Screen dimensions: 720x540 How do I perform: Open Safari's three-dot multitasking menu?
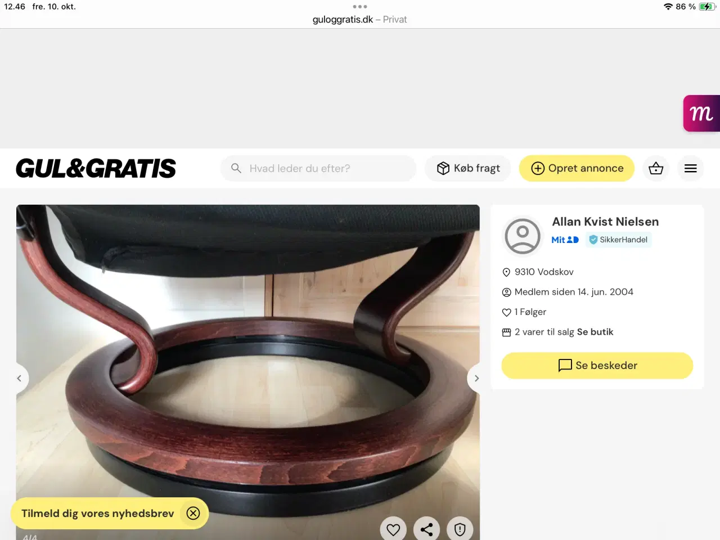pyautogui.click(x=360, y=7)
